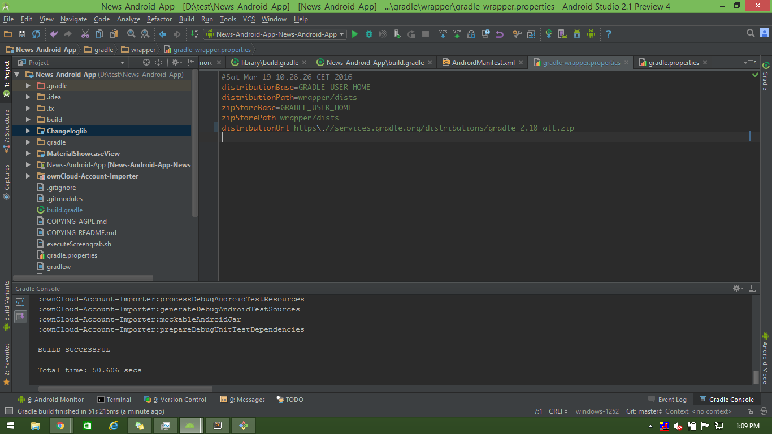Image resolution: width=772 pixels, height=434 pixels.
Task: Click the Save All toolbar icon
Action: (22, 34)
